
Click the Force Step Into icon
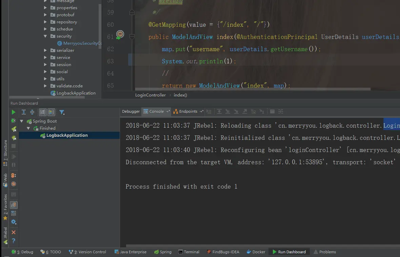coord(236,111)
